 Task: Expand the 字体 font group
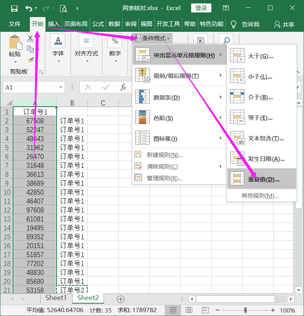pyautogui.click(x=58, y=49)
